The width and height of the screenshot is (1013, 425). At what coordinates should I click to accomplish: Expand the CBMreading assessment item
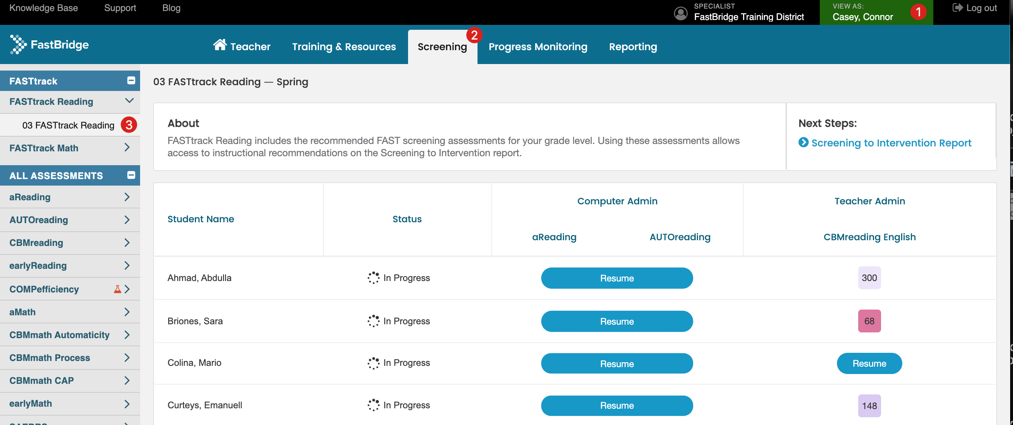click(x=127, y=243)
